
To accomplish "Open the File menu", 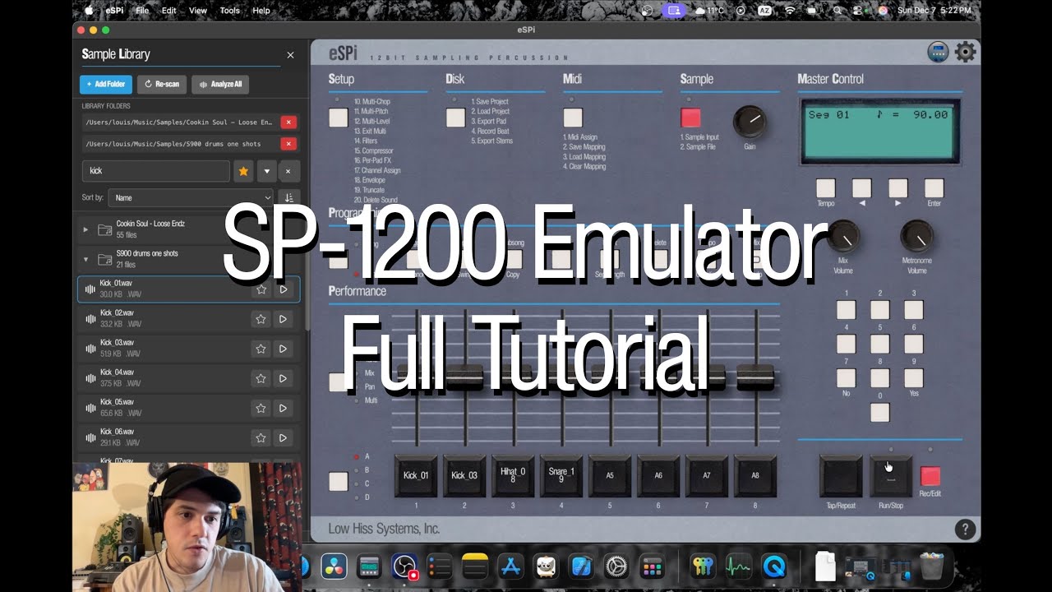I will (x=142, y=11).
